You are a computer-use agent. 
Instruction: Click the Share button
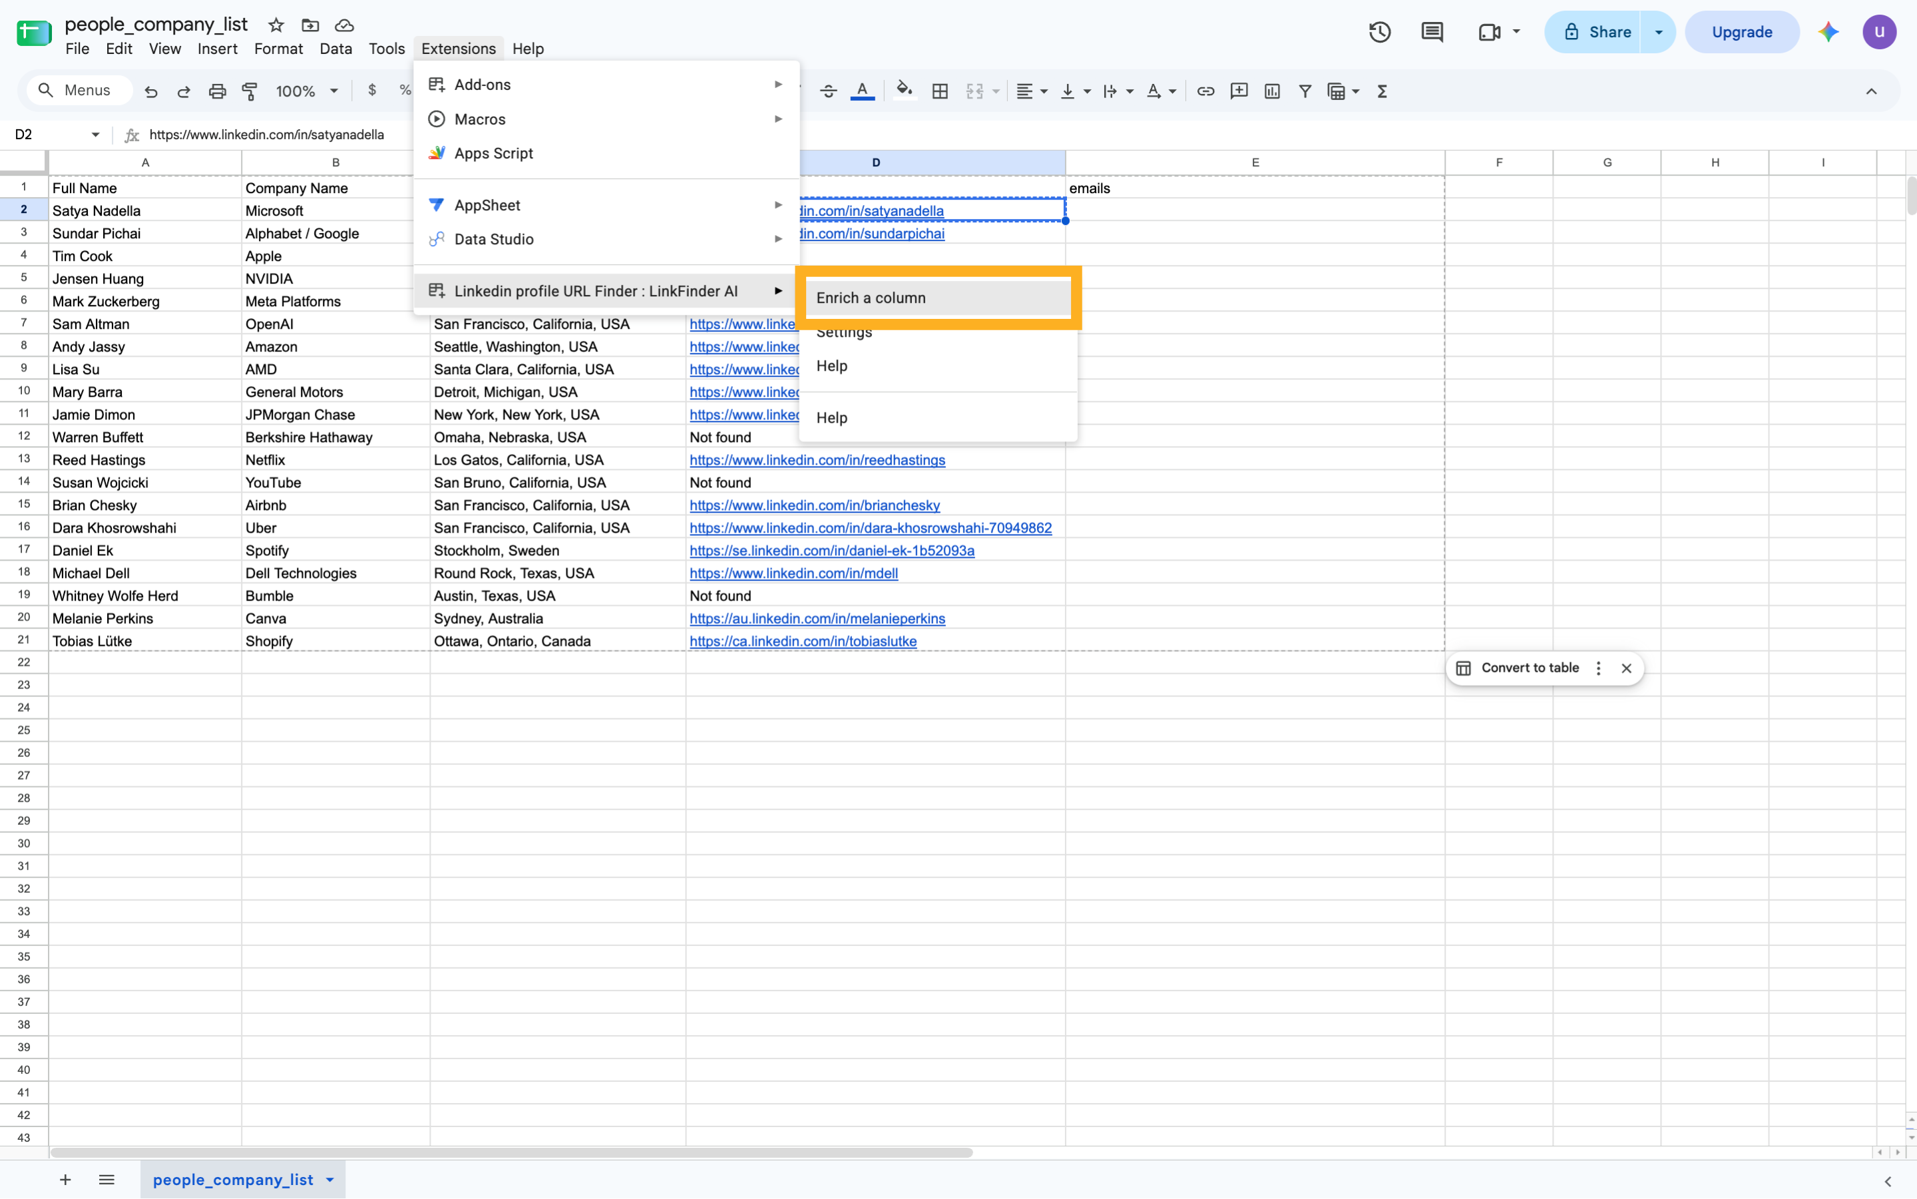[x=1594, y=33]
